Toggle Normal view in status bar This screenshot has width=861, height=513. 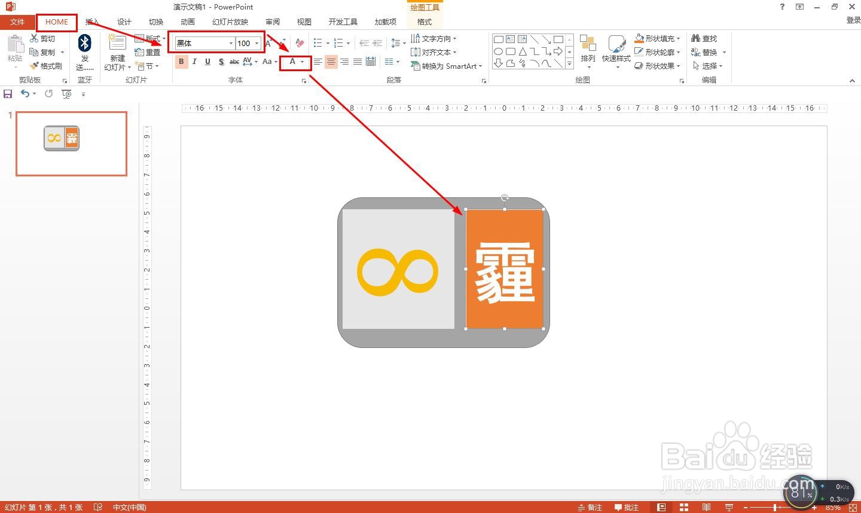661,508
